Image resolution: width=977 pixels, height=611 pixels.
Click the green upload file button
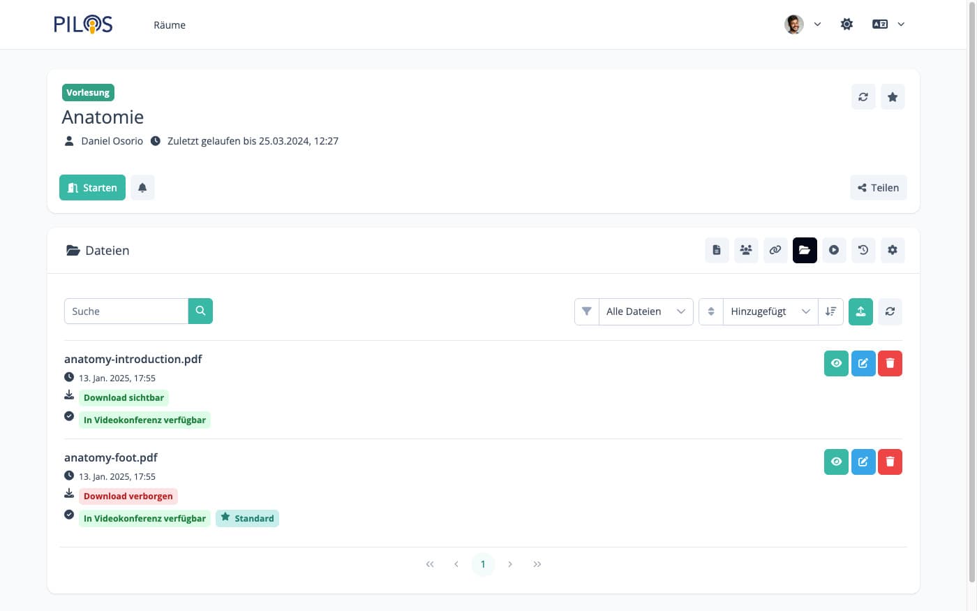click(x=860, y=311)
